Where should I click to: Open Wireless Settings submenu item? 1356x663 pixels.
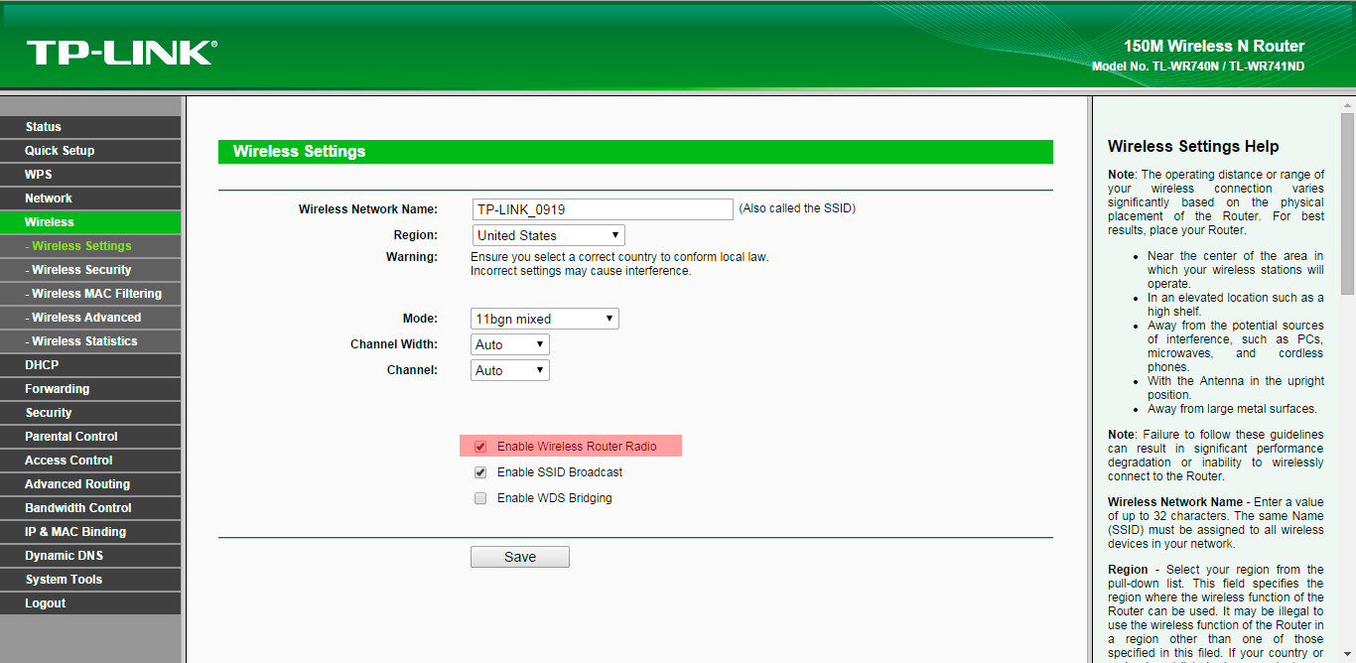(x=90, y=246)
